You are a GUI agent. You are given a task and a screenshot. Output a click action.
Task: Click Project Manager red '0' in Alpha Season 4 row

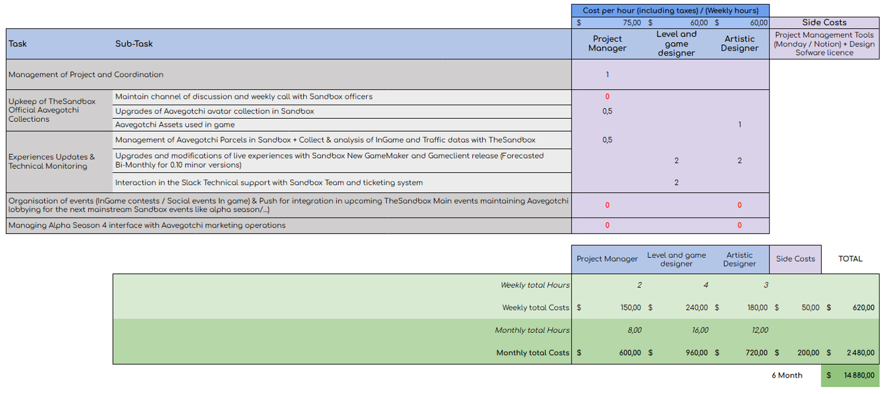607,225
